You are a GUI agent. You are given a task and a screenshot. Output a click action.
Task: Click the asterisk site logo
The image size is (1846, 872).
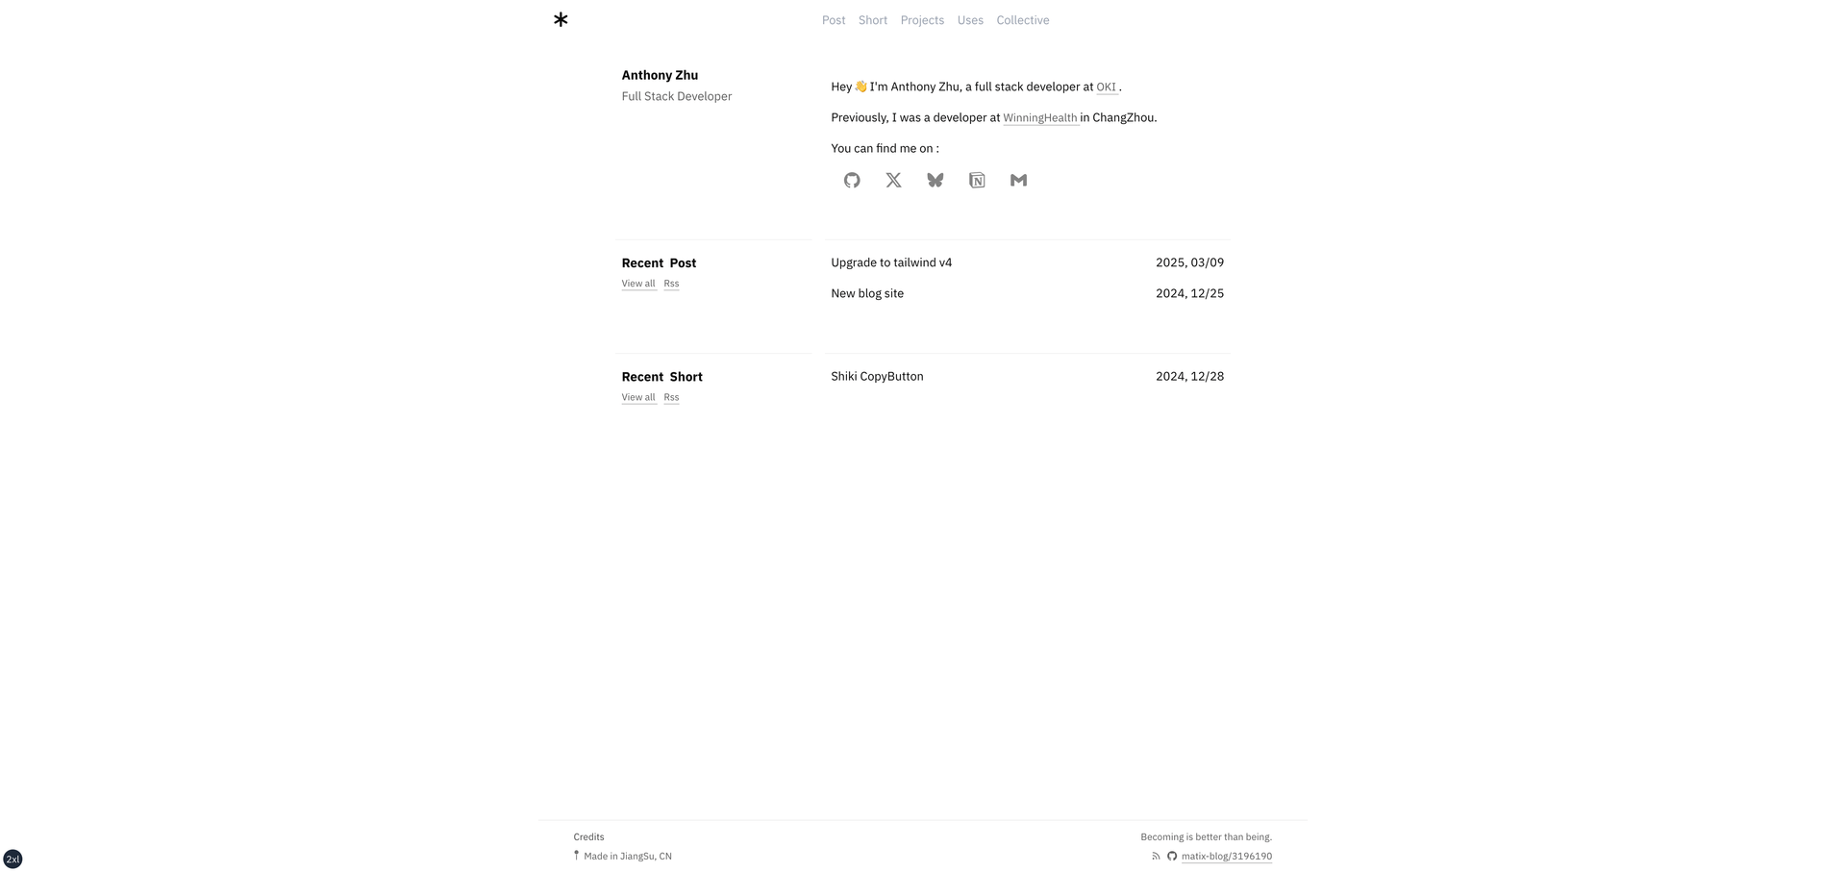(x=561, y=19)
